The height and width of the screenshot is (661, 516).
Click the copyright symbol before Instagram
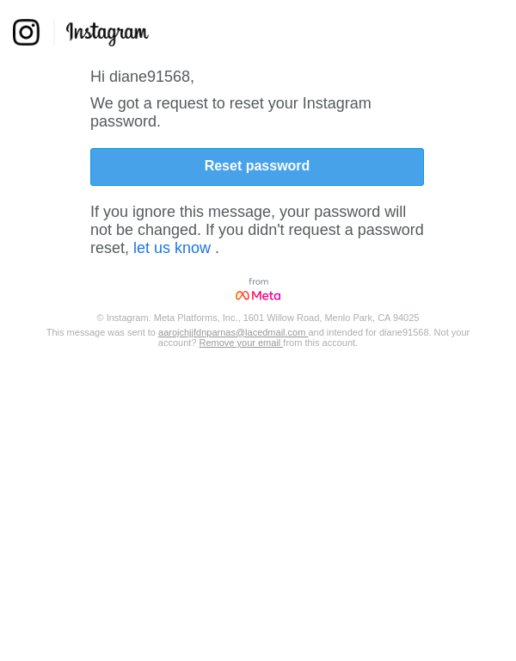click(101, 318)
